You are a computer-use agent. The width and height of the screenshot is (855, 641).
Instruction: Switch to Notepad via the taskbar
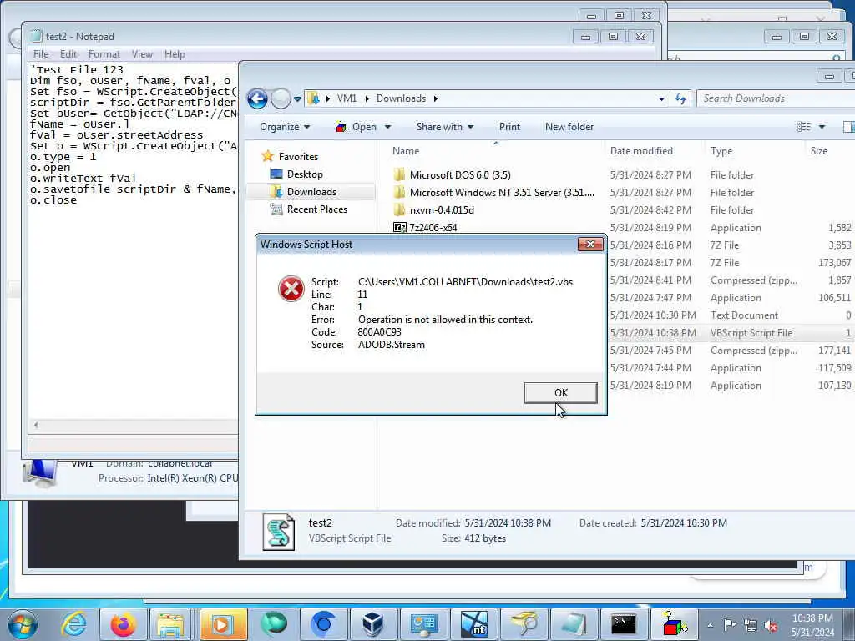point(574,624)
